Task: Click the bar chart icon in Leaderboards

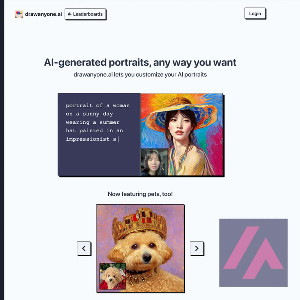Action: (x=70, y=14)
